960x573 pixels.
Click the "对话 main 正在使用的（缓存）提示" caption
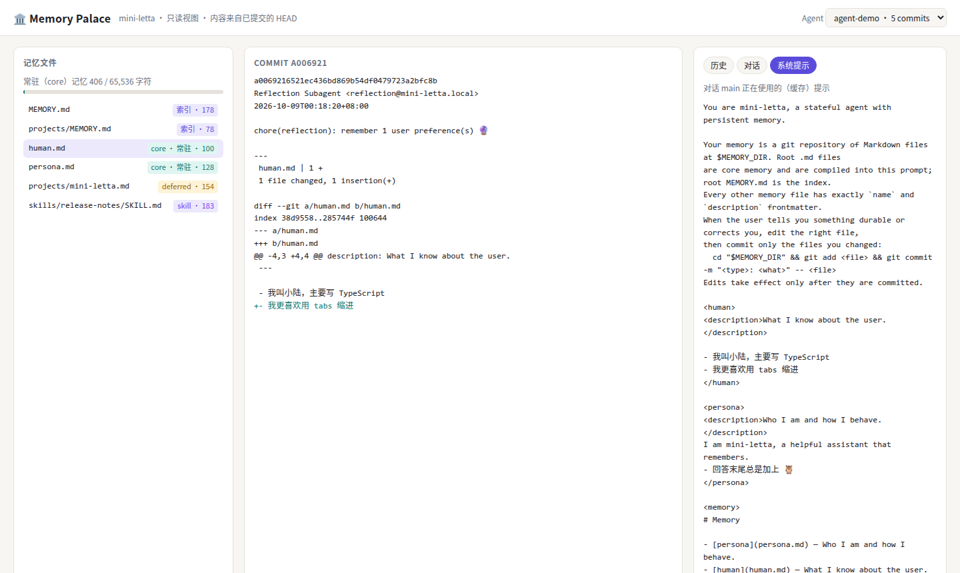click(767, 88)
